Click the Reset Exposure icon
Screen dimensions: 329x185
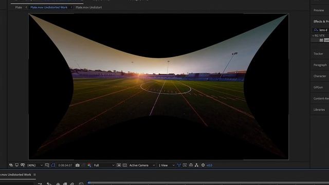pyautogui.click(x=203, y=165)
